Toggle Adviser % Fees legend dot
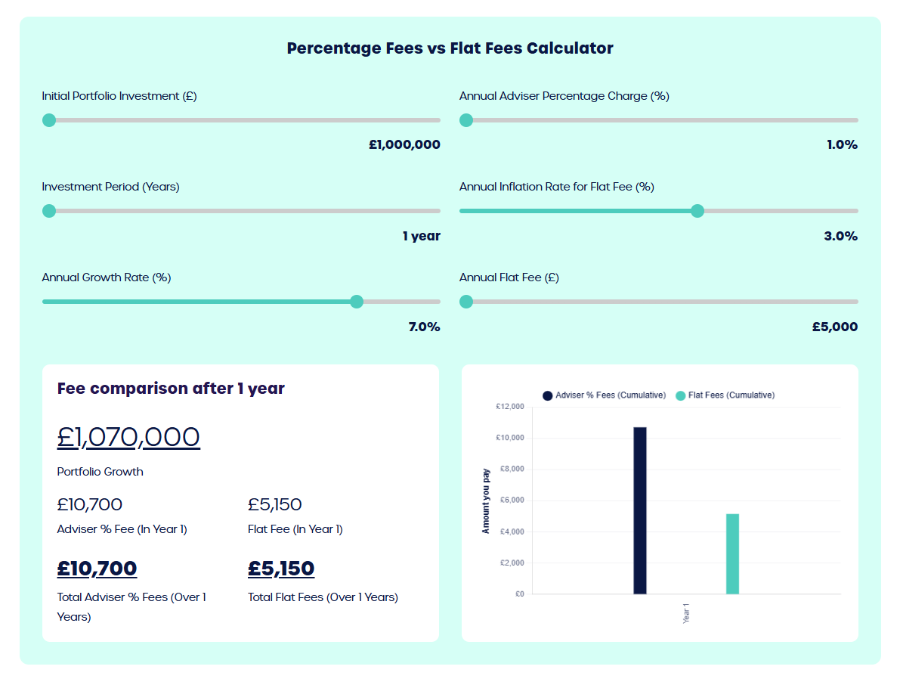Viewport: 900px width, 685px height. click(x=548, y=395)
